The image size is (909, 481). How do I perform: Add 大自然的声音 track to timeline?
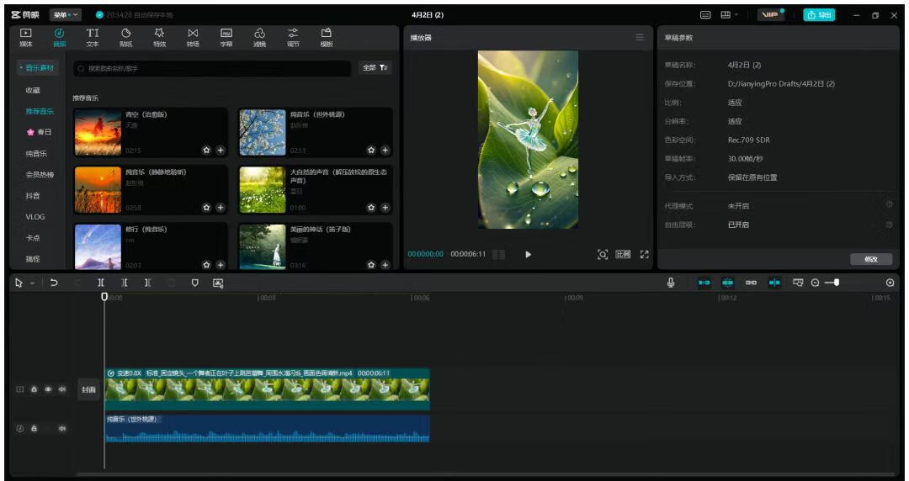tap(385, 208)
